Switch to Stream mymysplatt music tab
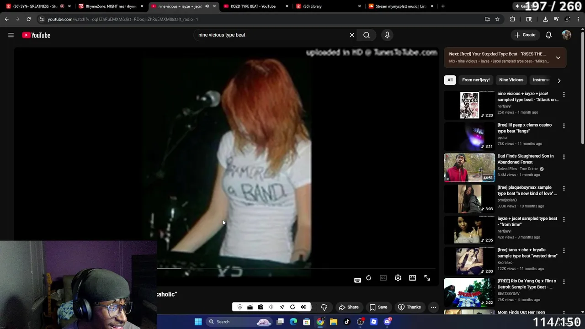 [400, 6]
